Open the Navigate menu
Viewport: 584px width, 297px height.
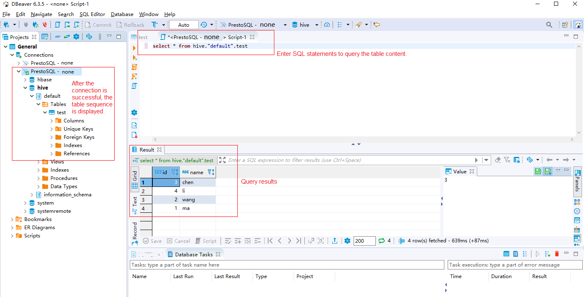[x=41, y=14]
